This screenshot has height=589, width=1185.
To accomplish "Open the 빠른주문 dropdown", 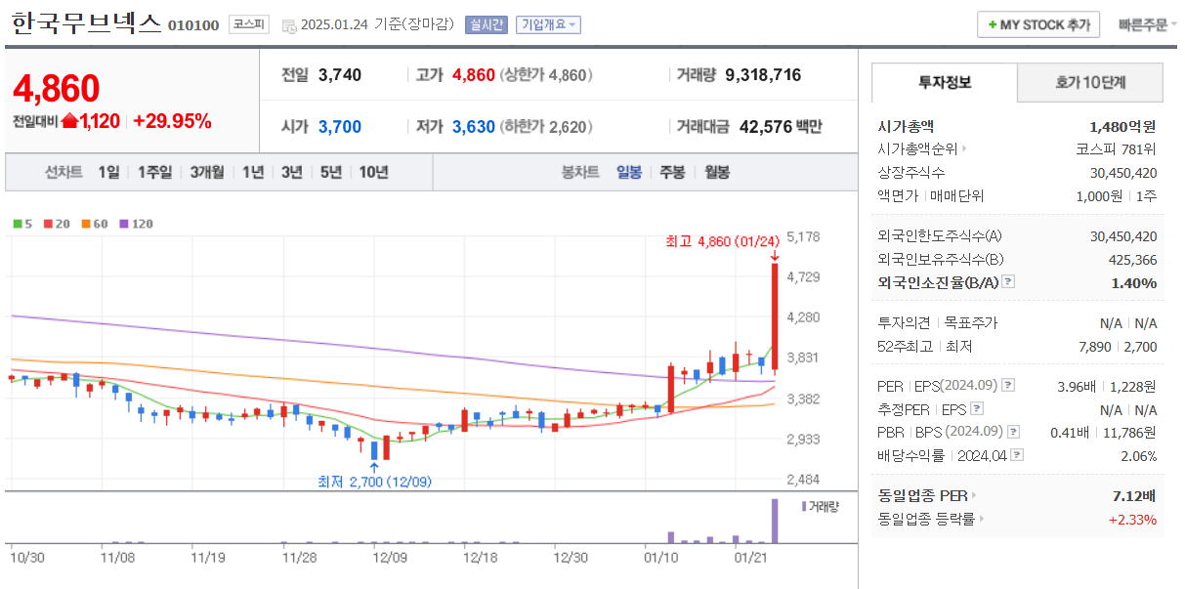I will (x=1146, y=24).
